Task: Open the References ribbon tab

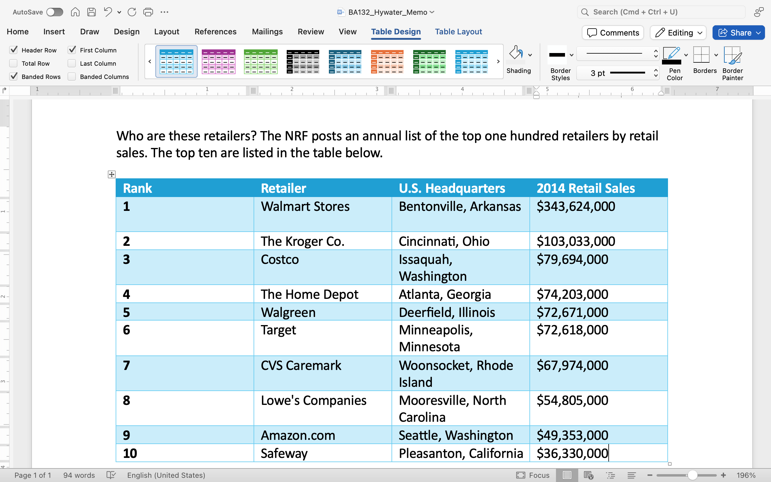Action: coord(215,32)
